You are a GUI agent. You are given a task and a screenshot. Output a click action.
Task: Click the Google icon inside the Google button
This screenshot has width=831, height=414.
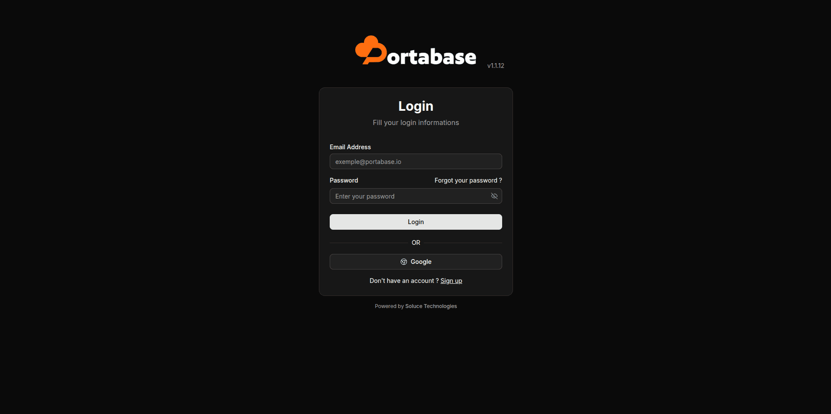(x=404, y=262)
